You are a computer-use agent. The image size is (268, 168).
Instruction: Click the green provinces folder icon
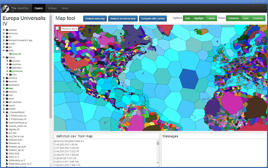coord(10,71)
